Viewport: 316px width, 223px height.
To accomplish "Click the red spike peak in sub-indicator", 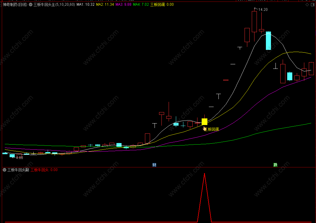I will coord(205,174).
